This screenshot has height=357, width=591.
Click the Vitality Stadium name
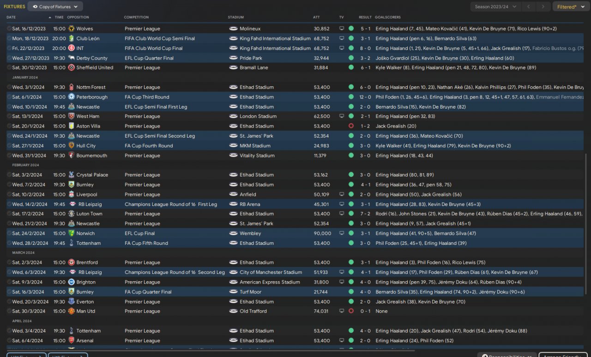coord(257,156)
